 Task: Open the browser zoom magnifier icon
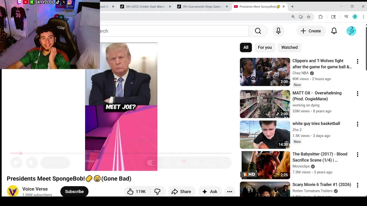point(293,17)
